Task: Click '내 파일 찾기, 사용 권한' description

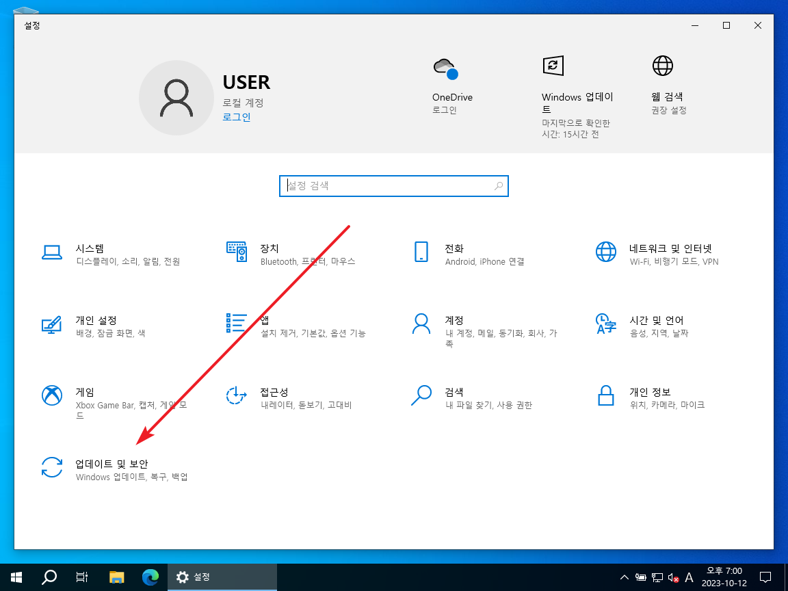Action: tap(488, 405)
